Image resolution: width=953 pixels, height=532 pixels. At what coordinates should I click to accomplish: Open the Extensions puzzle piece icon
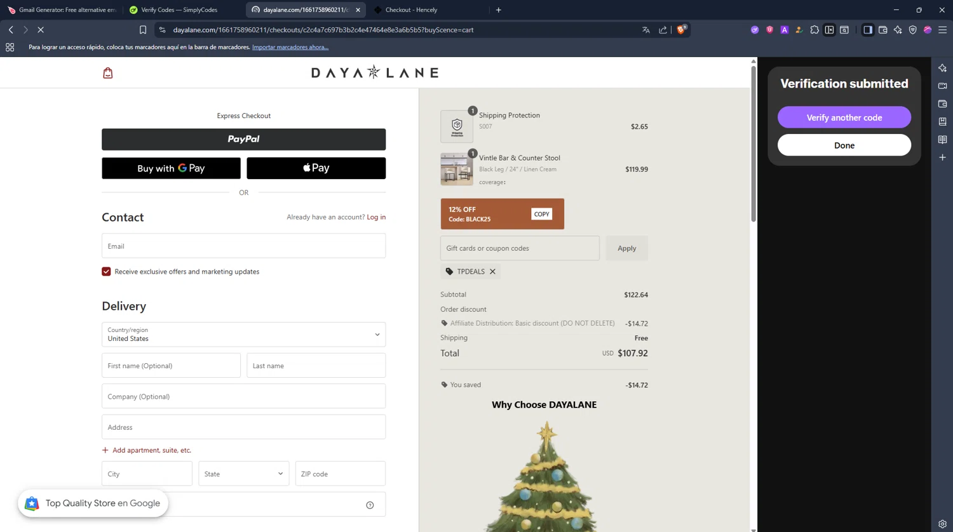pos(814,30)
